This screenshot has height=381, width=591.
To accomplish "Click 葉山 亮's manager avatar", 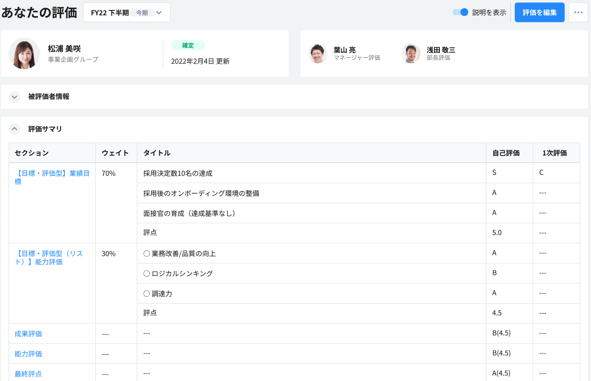I will point(318,54).
